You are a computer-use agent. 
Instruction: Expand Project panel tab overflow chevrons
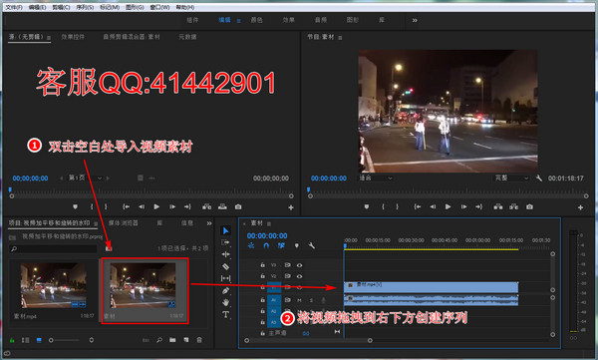point(209,223)
